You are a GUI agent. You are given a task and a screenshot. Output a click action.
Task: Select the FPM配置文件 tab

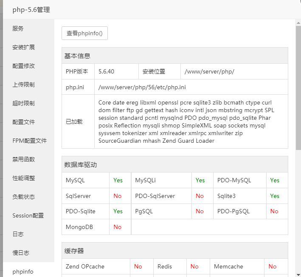coord(29,141)
